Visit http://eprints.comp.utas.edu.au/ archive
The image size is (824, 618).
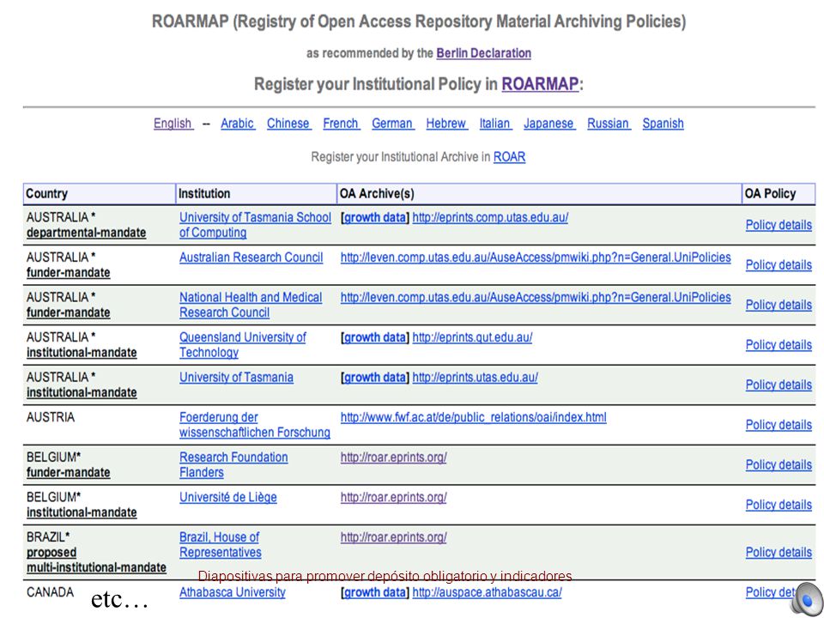click(490, 217)
